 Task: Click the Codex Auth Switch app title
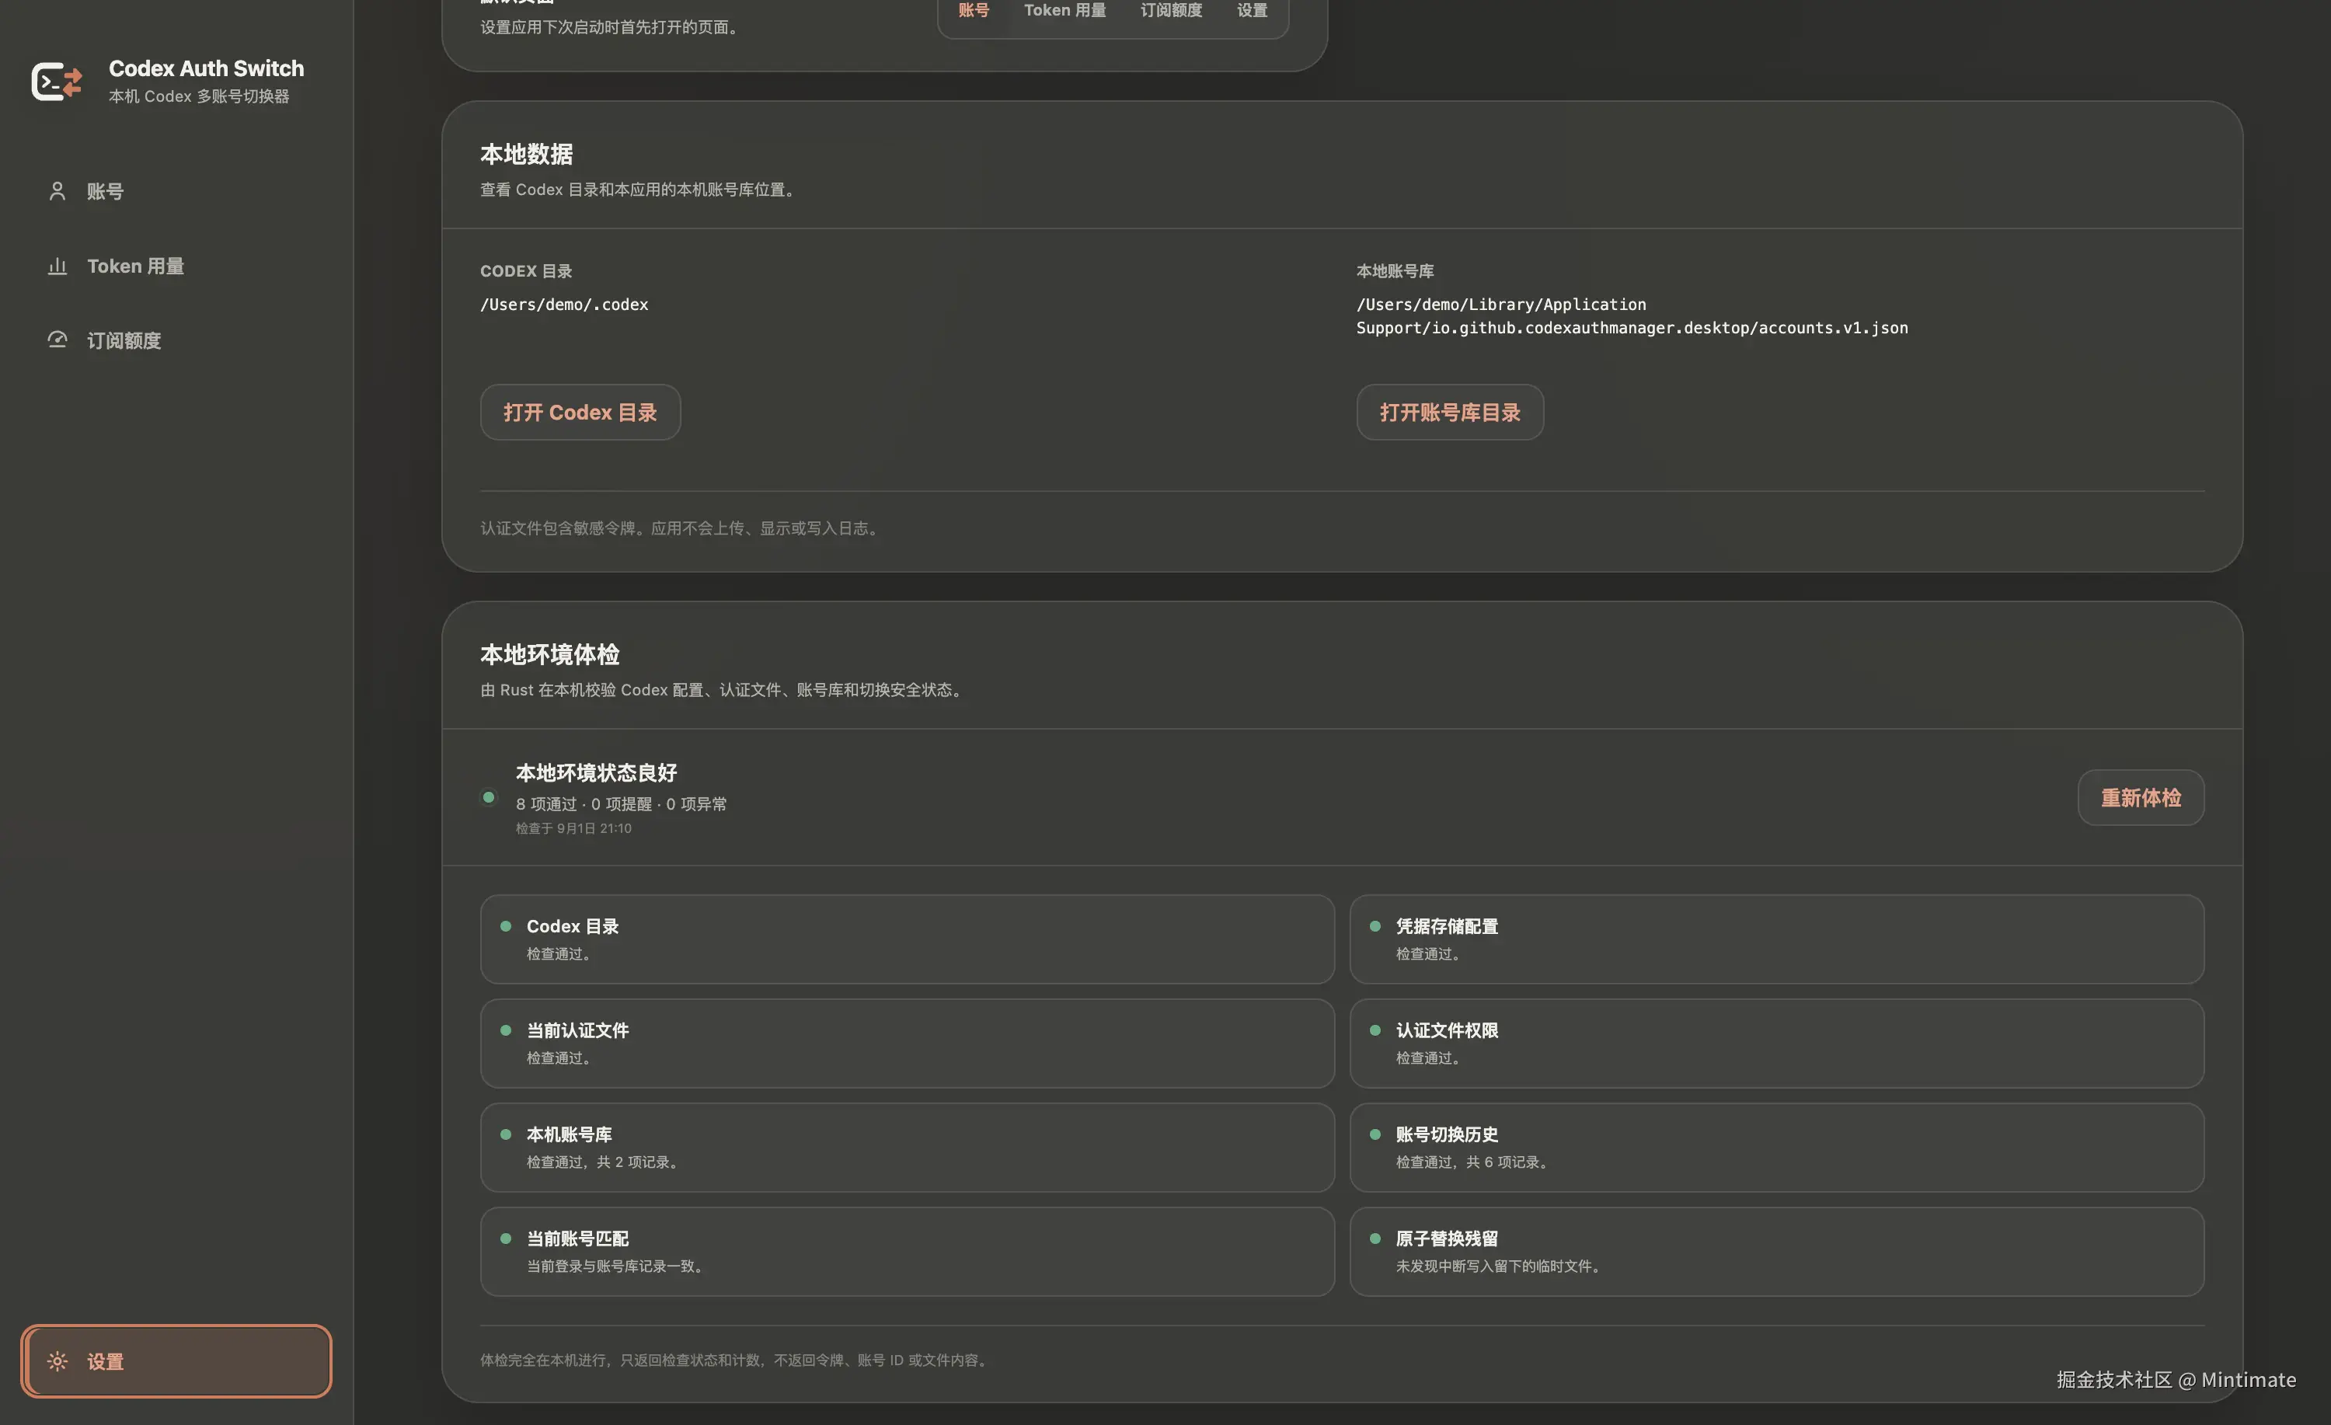(x=206, y=68)
